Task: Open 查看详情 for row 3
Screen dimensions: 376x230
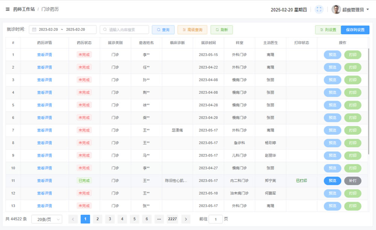Action: 45,80
